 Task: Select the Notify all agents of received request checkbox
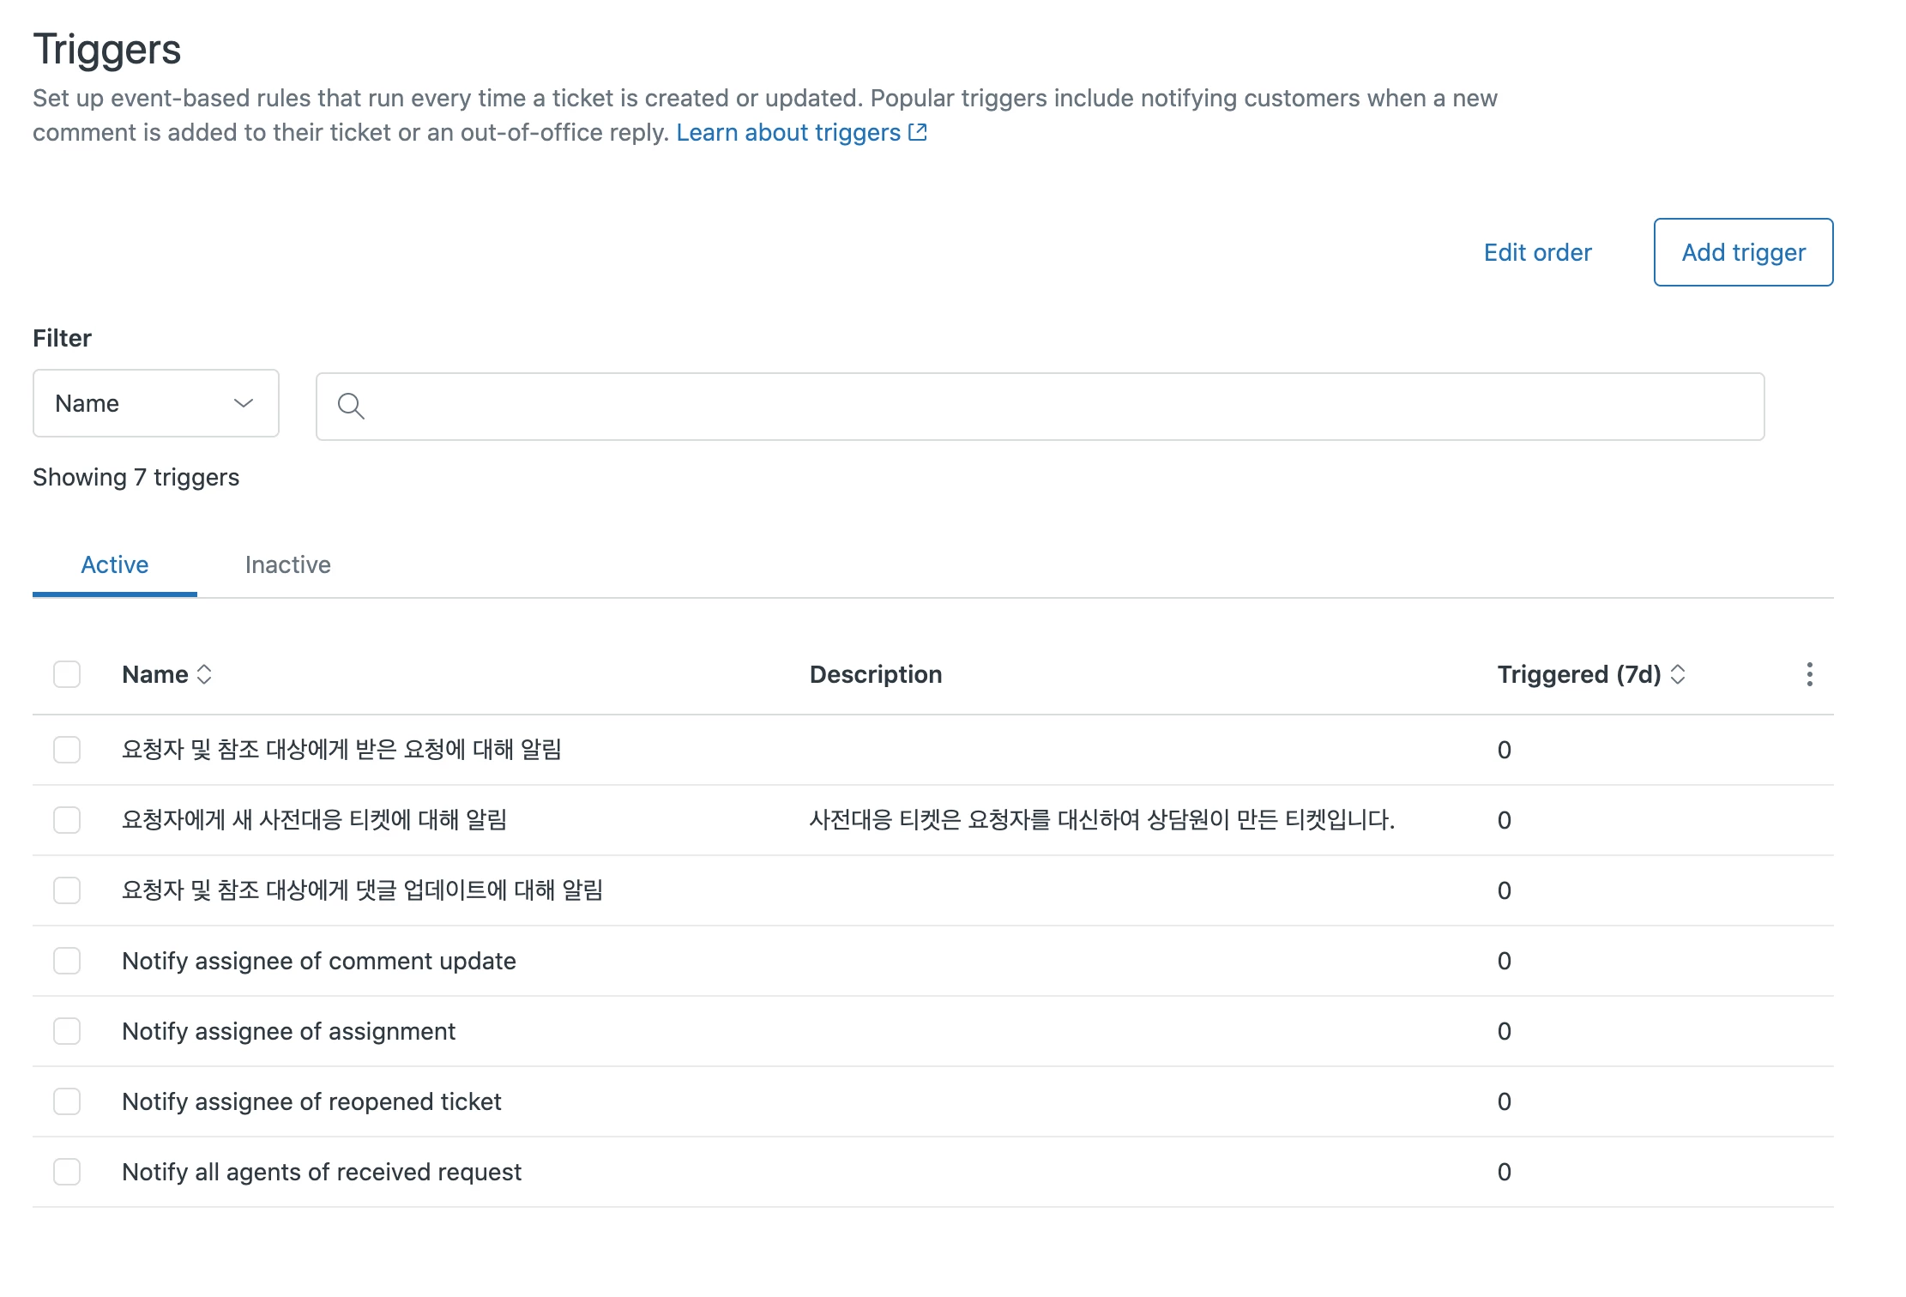point(67,1172)
